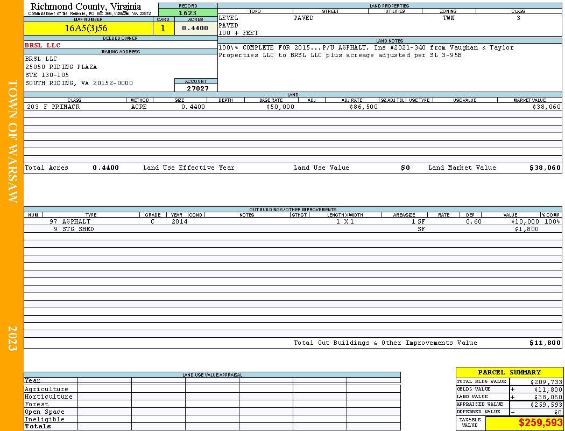Viewport: 565px width, 431px height.
Task: Select land class "203 F PRIMACR"
Action: click(x=53, y=107)
